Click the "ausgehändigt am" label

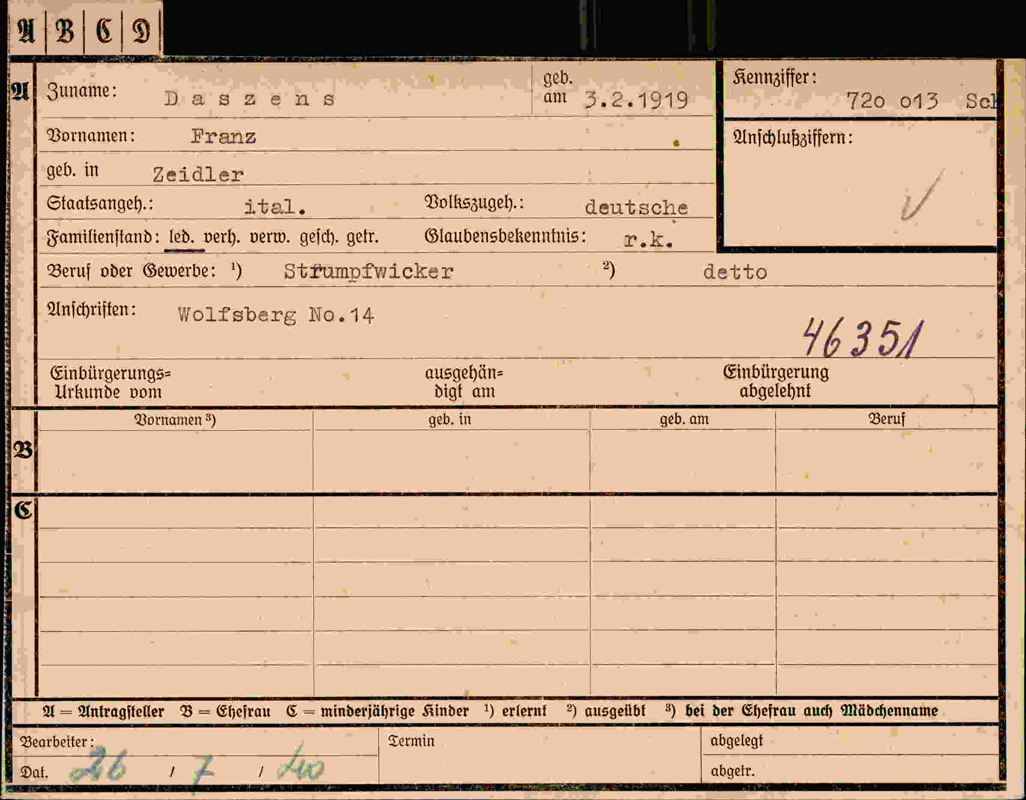(x=464, y=382)
